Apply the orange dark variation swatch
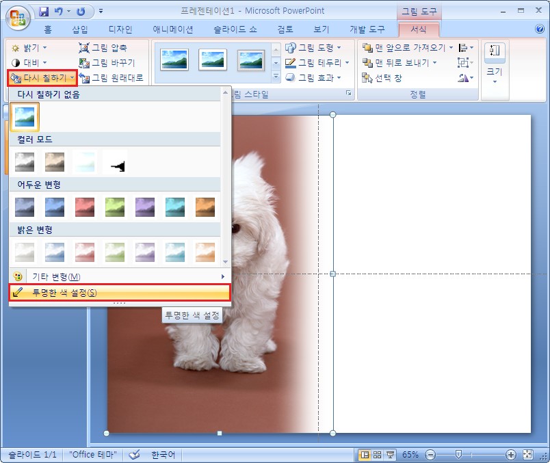550x463 pixels. [x=205, y=207]
